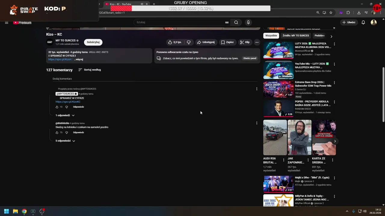This screenshot has width=385, height=216.
Task: Mute the Kizo – KC tab audio
Action: pos(142,4)
